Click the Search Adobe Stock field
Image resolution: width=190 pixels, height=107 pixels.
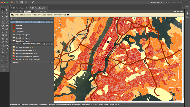pyautogui.click(x=177, y=2)
